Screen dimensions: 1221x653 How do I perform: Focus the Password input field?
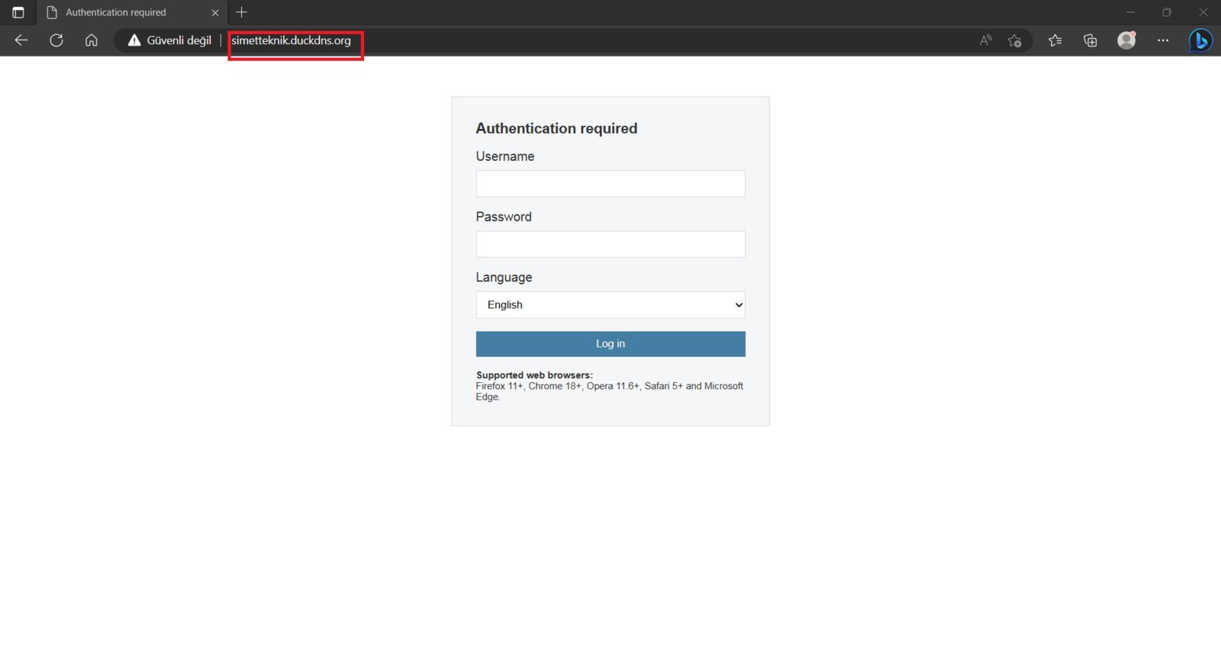pos(610,244)
